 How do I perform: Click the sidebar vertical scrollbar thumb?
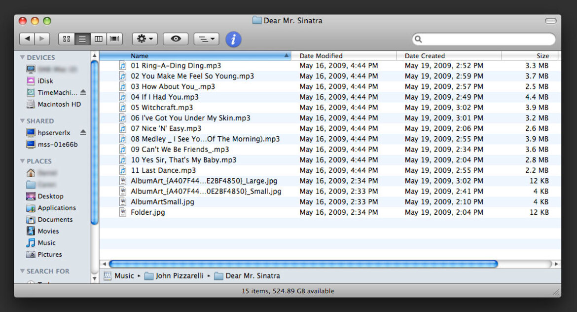(95, 143)
